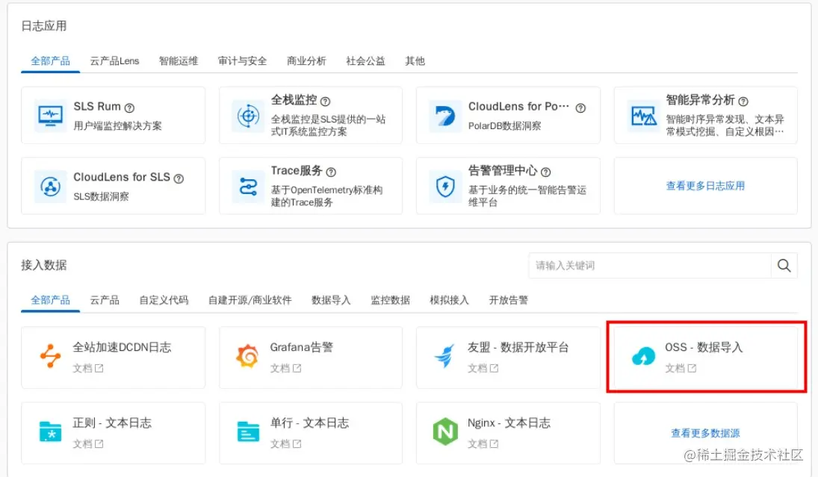The height and width of the screenshot is (477, 818).
Task: Open 文档 link under OSS-数据导入
Action: pos(681,369)
